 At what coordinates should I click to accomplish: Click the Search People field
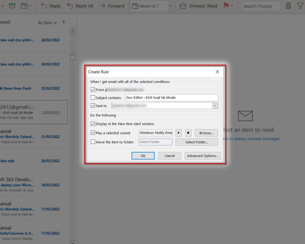(x=261, y=6)
